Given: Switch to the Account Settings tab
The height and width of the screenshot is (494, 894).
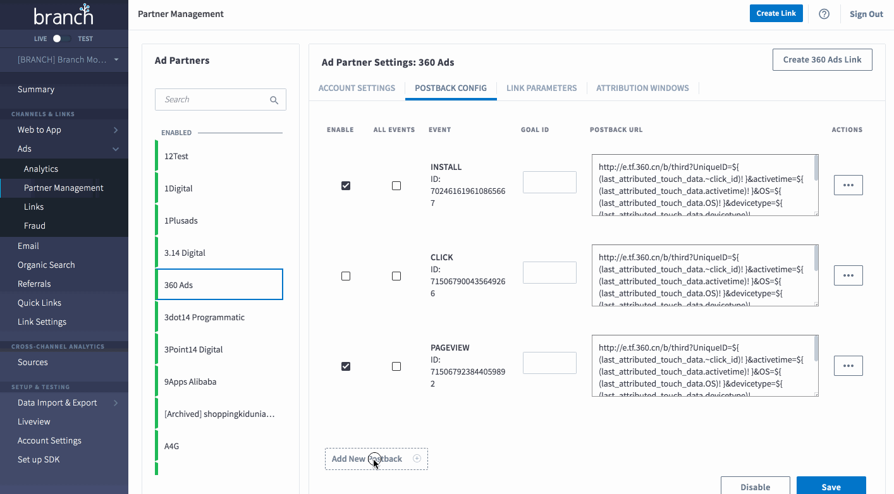Looking at the screenshot, I should [x=357, y=88].
